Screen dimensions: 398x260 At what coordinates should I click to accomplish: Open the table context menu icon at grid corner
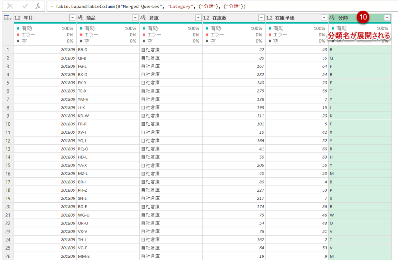(x=7, y=17)
